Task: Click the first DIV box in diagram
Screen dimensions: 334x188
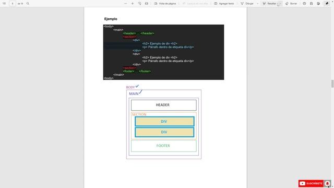Action: point(164,122)
